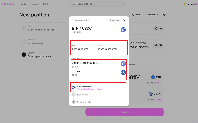Select Step 3 Enter deposit amounts

tap(36, 55)
